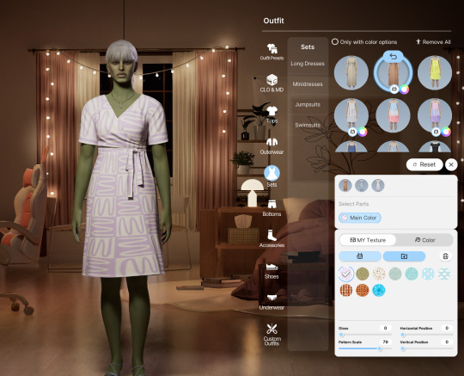Open the CLO & MD category
Screen dimensions: 464x376
coord(272,83)
